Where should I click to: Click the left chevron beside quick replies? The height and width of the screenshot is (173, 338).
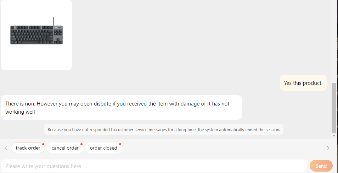pyautogui.click(x=6, y=148)
